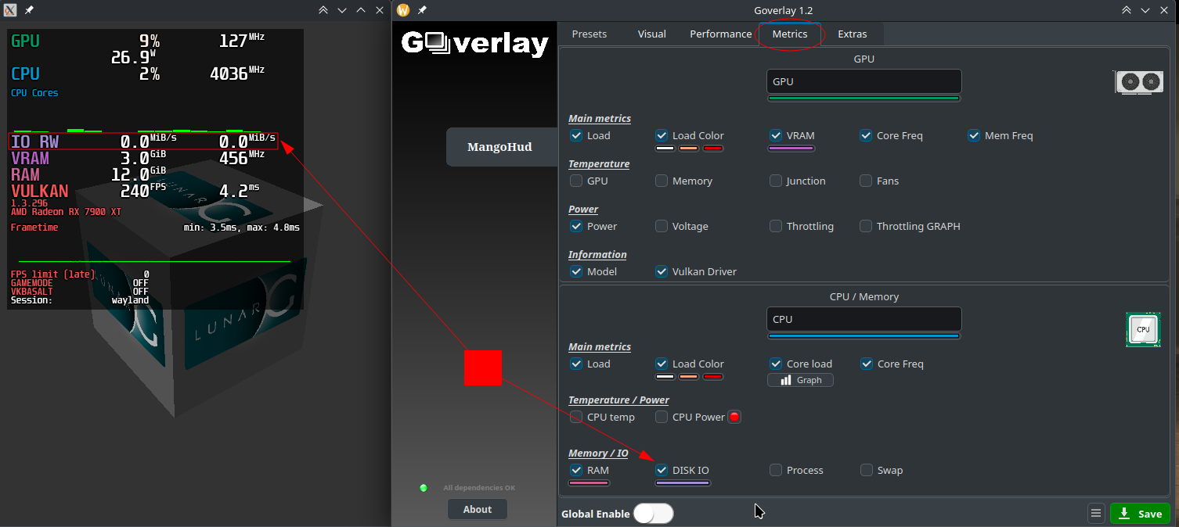
Task: Check the Swap box
Action: click(x=867, y=470)
